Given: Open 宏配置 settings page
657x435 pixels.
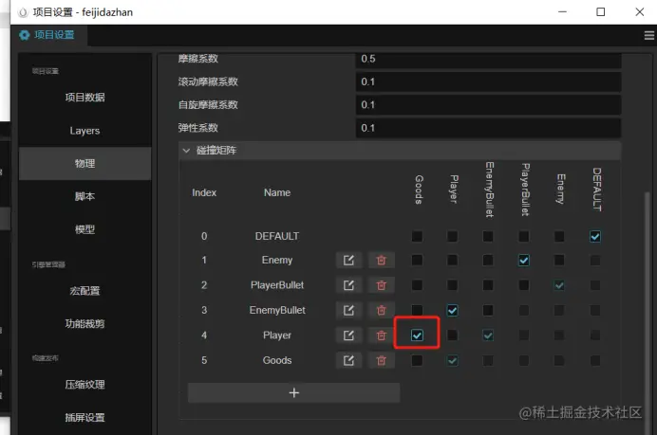Looking at the screenshot, I should pos(85,291).
